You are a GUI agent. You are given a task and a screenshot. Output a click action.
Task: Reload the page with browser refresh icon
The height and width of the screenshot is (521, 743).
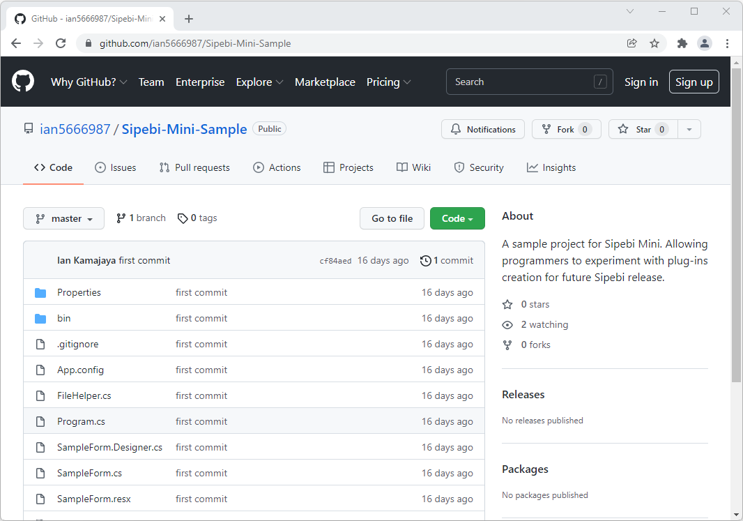point(61,43)
